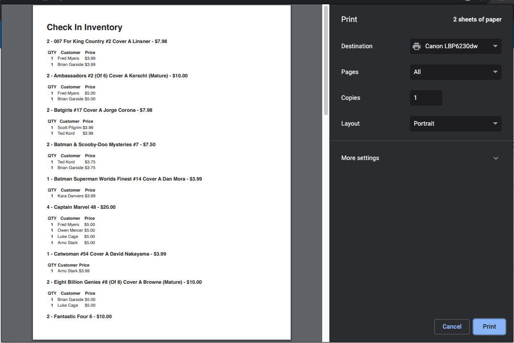This screenshot has width=514, height=343.
Task: Click the Batman & Scooby-Doo Mysteries #7 heading
Action: point(101,144)
